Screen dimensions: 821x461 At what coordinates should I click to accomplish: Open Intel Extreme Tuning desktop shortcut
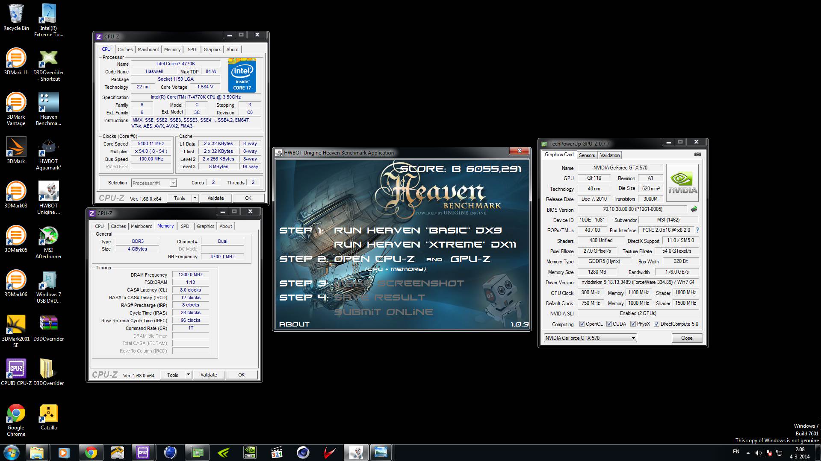pos(48,20)
